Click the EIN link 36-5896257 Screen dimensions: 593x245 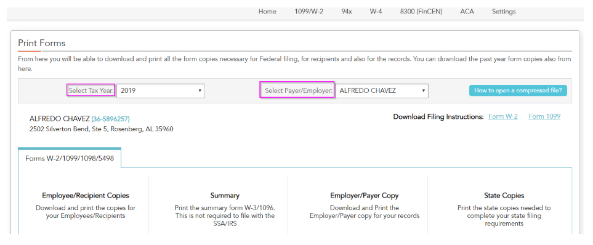(110, 119)
